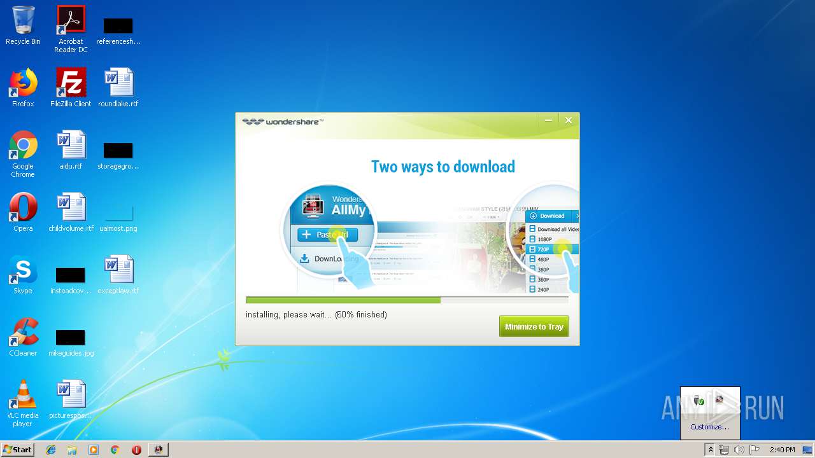The image size is (815, 458).
Task: Click the 2:40 PM clock
Action: coord(782,450)
